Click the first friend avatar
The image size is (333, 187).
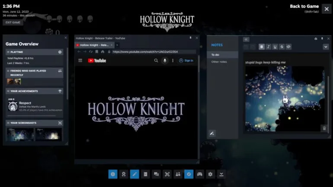point(10,82)
